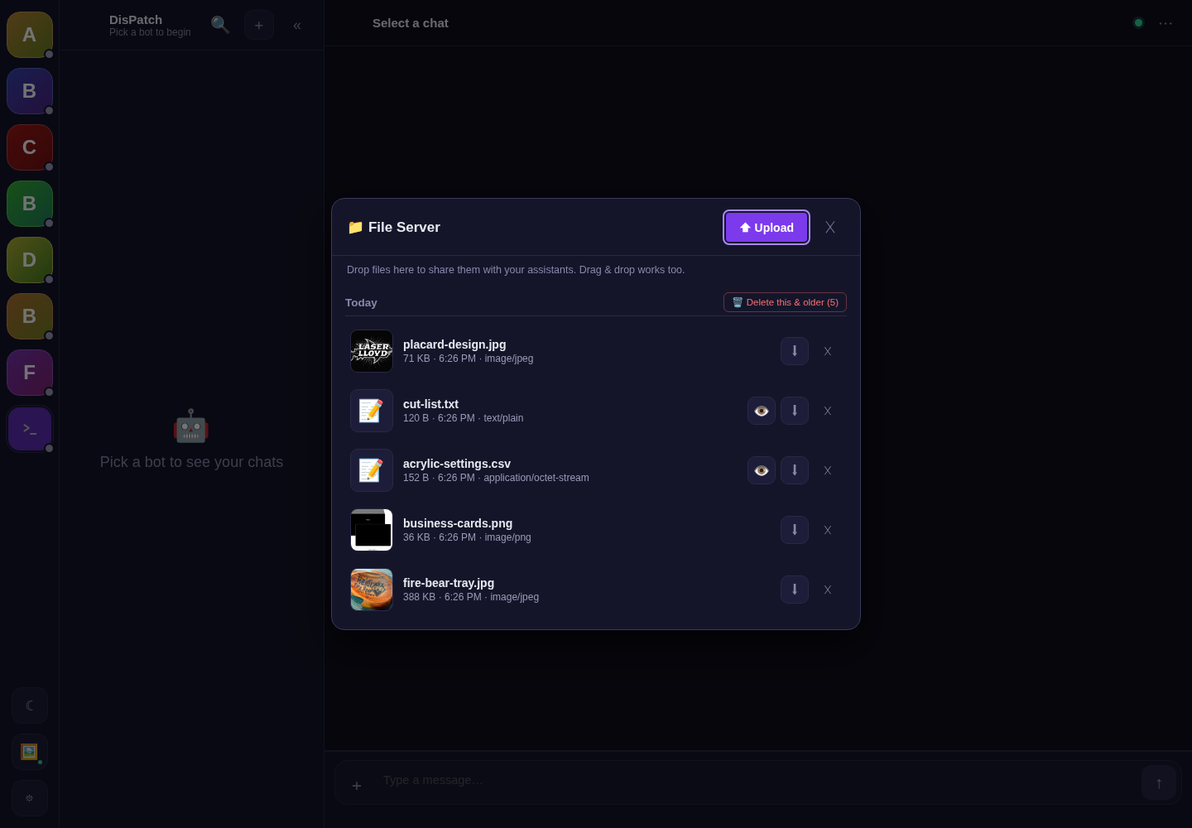Delete fire-bear-tray.jpg entry
1192x828 pixels.
(x=828, y=590)
